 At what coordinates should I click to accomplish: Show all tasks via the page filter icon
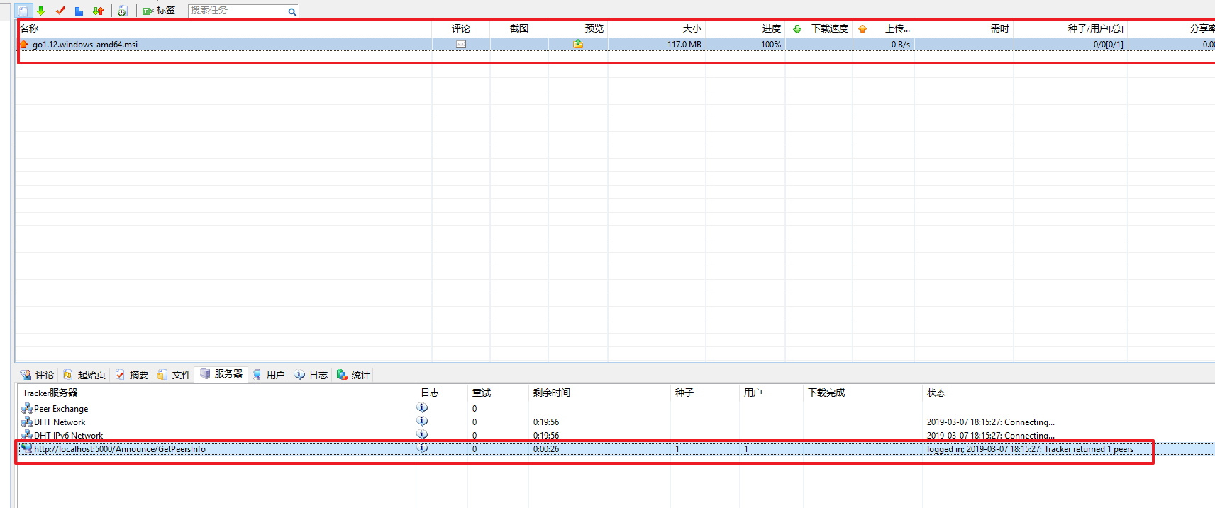[x=23, y=11]
